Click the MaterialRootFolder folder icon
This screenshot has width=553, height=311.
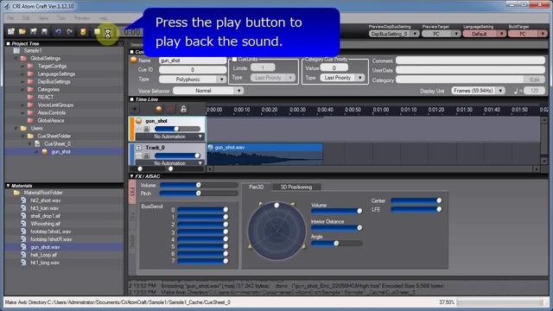pos(16,193)
